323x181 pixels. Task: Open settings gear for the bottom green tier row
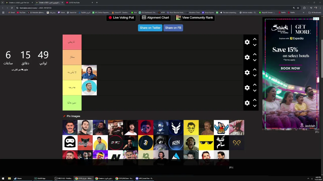pos(247,103)
